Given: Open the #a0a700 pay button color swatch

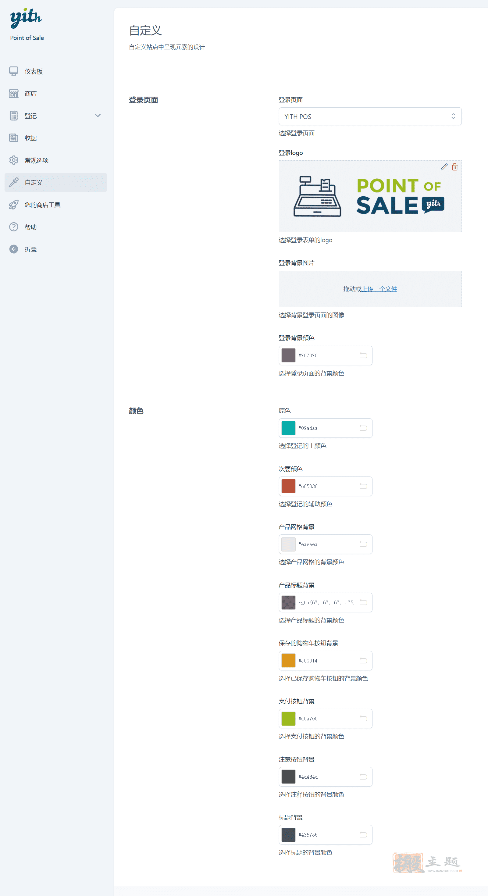Looking at the screenshot, I should (288, 719).
